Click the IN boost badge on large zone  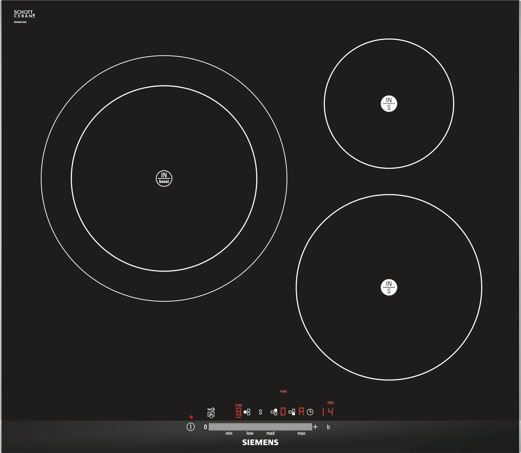(x=164, y=178)
